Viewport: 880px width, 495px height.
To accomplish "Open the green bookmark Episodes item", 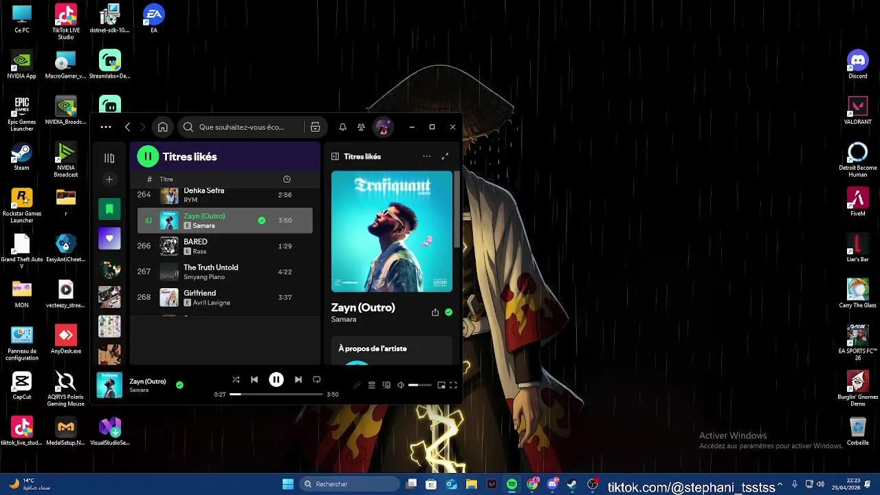I will (x=109, y=209).
